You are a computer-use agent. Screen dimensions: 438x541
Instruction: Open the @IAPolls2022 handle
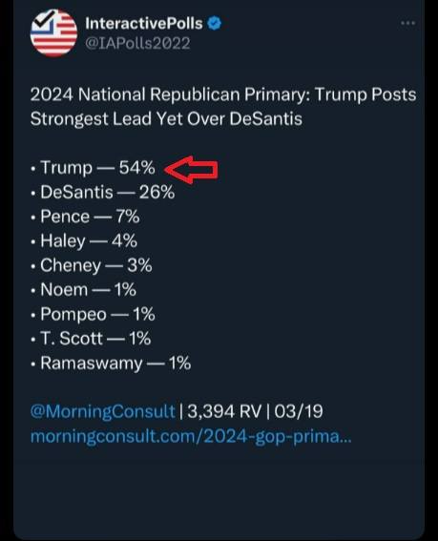(x=137, y=44)
